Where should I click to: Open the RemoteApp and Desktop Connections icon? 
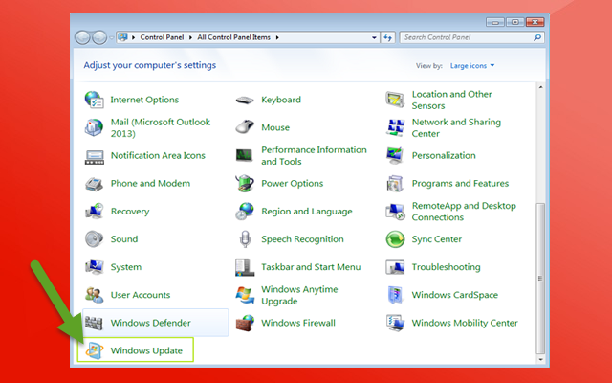click(395, 212)
